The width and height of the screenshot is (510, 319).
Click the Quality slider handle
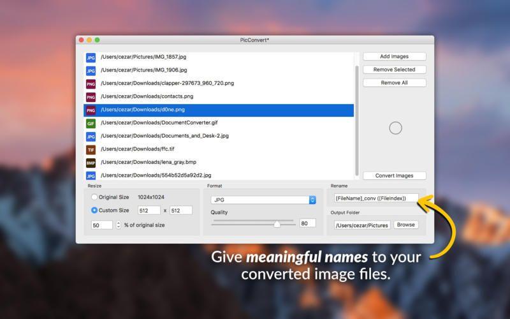tap(277, 224)
